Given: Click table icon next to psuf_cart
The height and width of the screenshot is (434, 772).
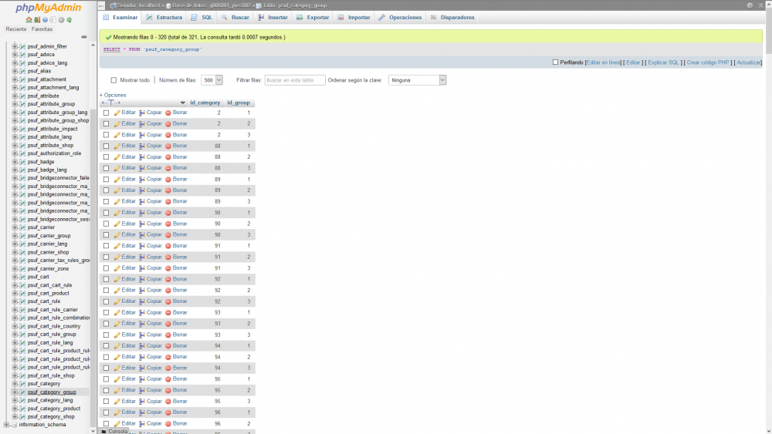Looking at the screenshot, I should [x=22, y=277].
